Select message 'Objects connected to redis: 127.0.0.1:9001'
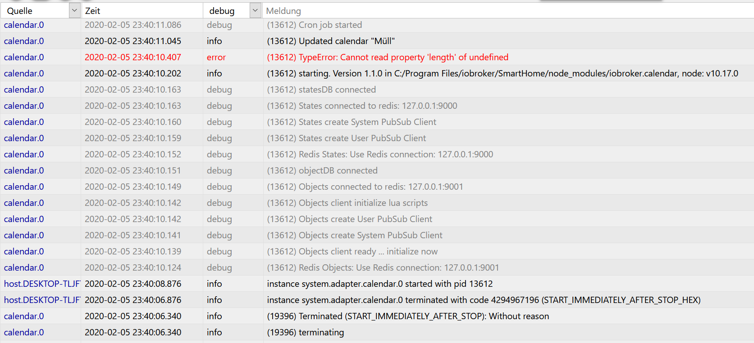 365,187
